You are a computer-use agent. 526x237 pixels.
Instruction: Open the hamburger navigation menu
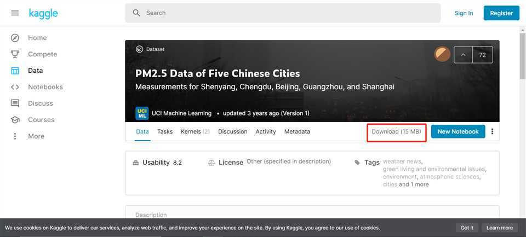point(15,13)
